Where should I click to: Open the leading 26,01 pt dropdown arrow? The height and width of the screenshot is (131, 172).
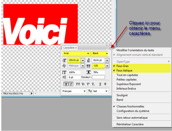pos(107,60)
